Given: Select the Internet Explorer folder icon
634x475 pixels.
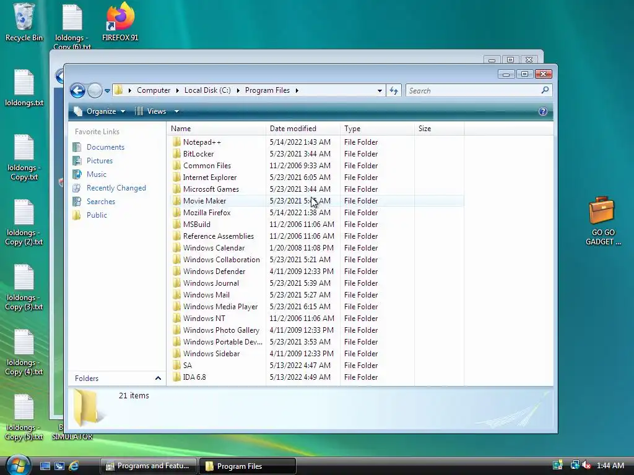Looking at the screenshot, I should click(x=176, y=178).
